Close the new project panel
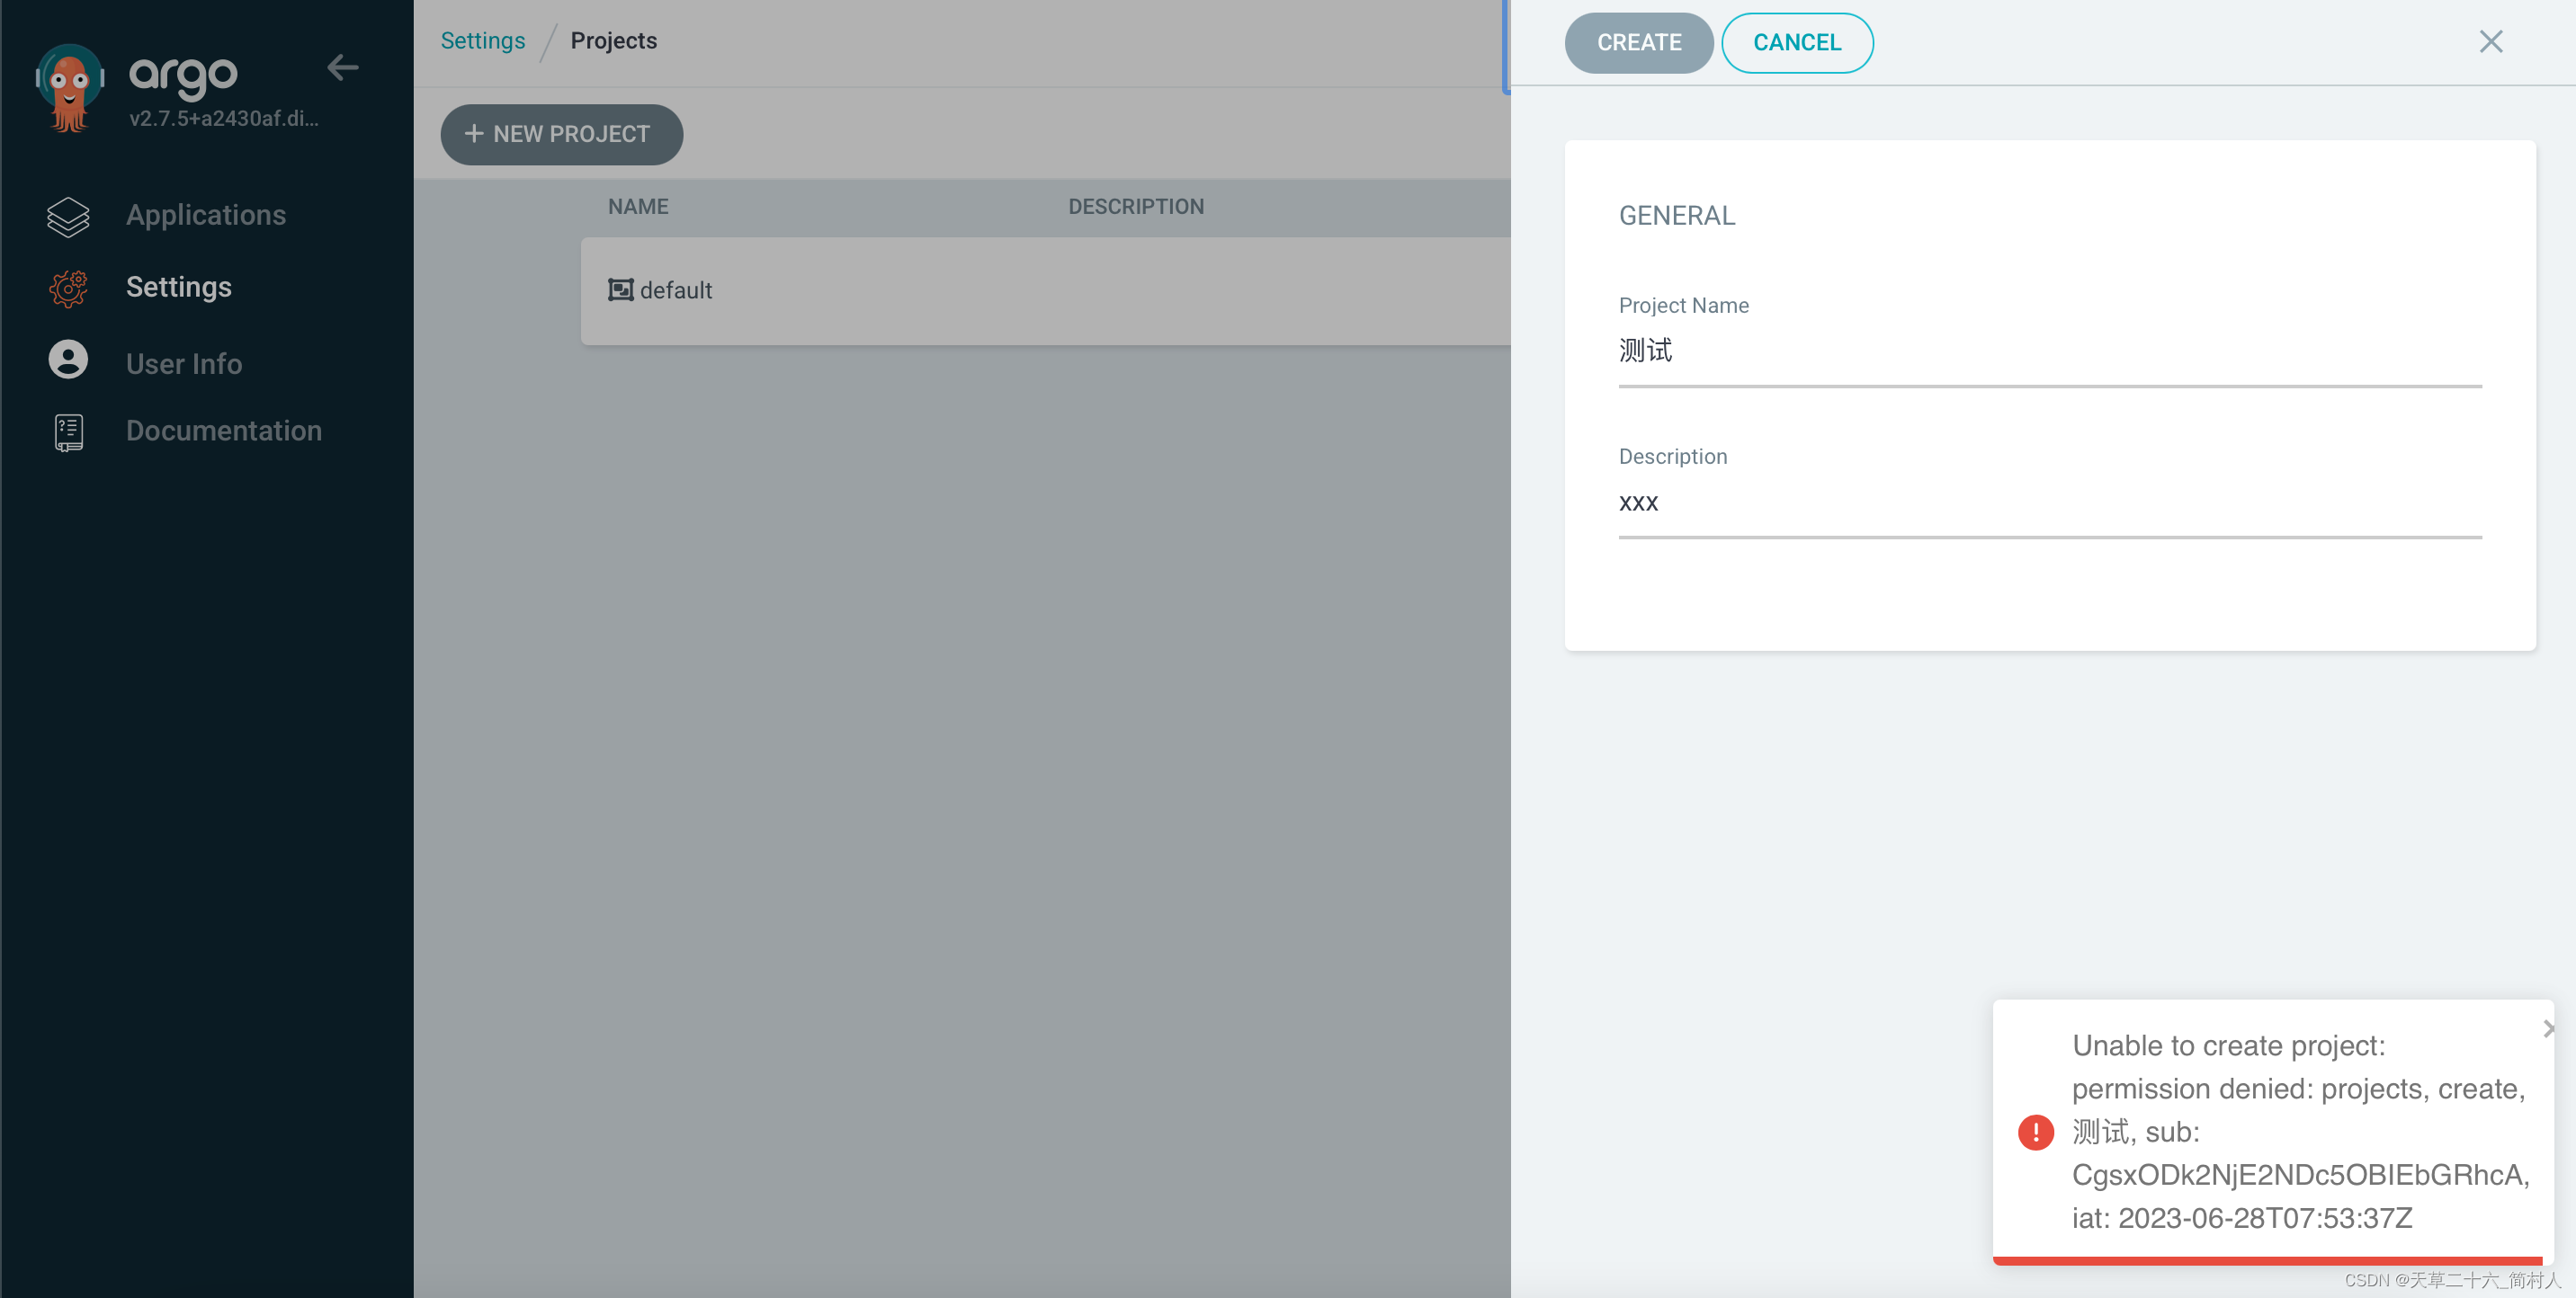The image size is (2576, 1298). (2490, 41)
